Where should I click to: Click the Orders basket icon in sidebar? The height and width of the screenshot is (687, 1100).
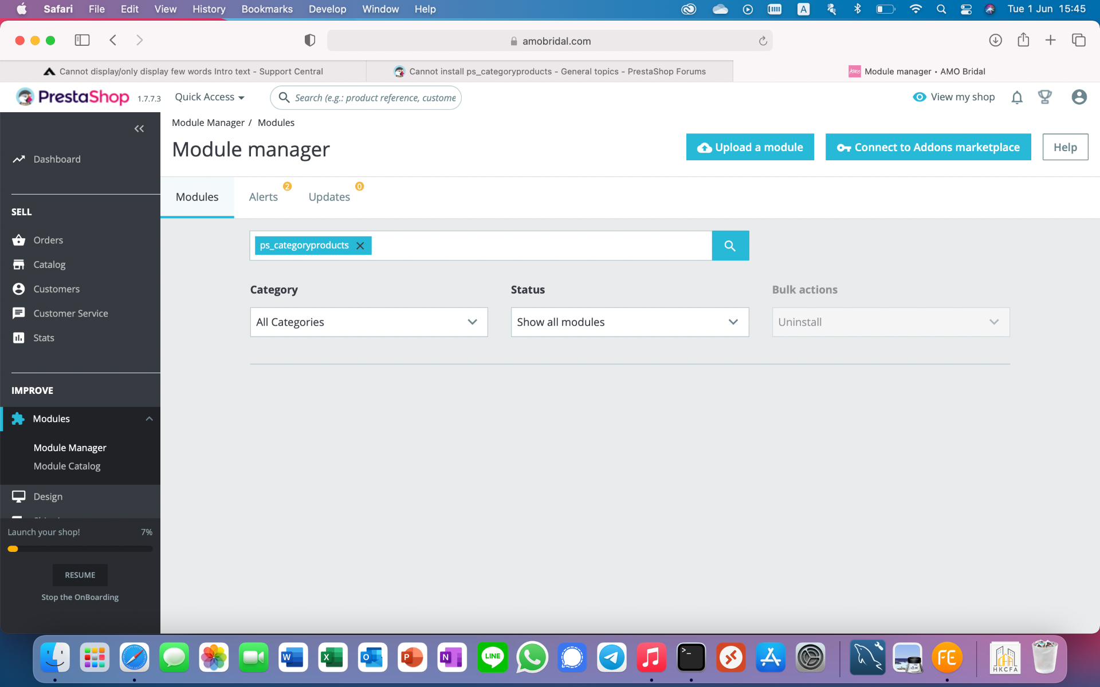pos(19,240)
